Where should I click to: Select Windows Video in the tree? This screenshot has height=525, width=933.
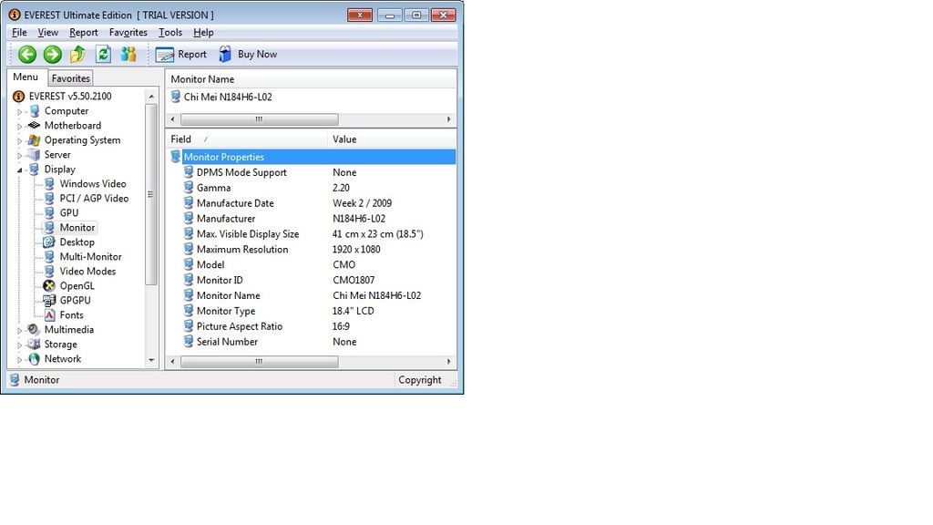[x=93, y=183]
